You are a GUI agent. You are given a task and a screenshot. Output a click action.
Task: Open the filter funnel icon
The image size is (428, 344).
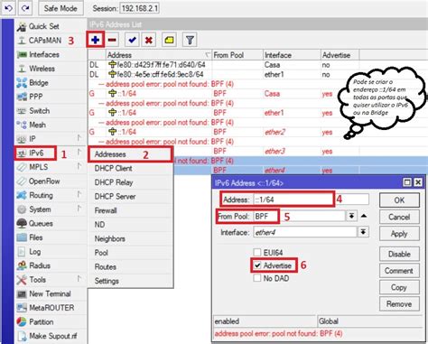point(190,40)
